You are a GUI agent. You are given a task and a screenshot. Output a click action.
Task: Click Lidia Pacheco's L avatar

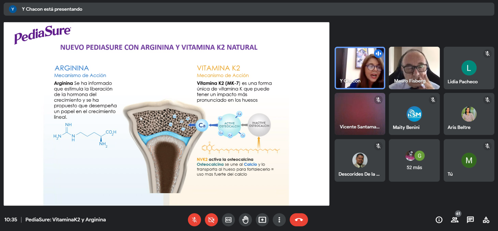(469, 68)
